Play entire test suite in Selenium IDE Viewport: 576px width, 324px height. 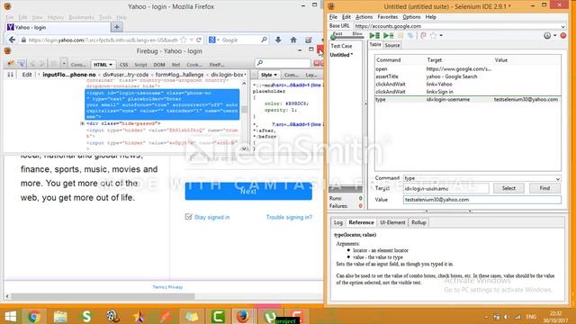click(374, 35)
